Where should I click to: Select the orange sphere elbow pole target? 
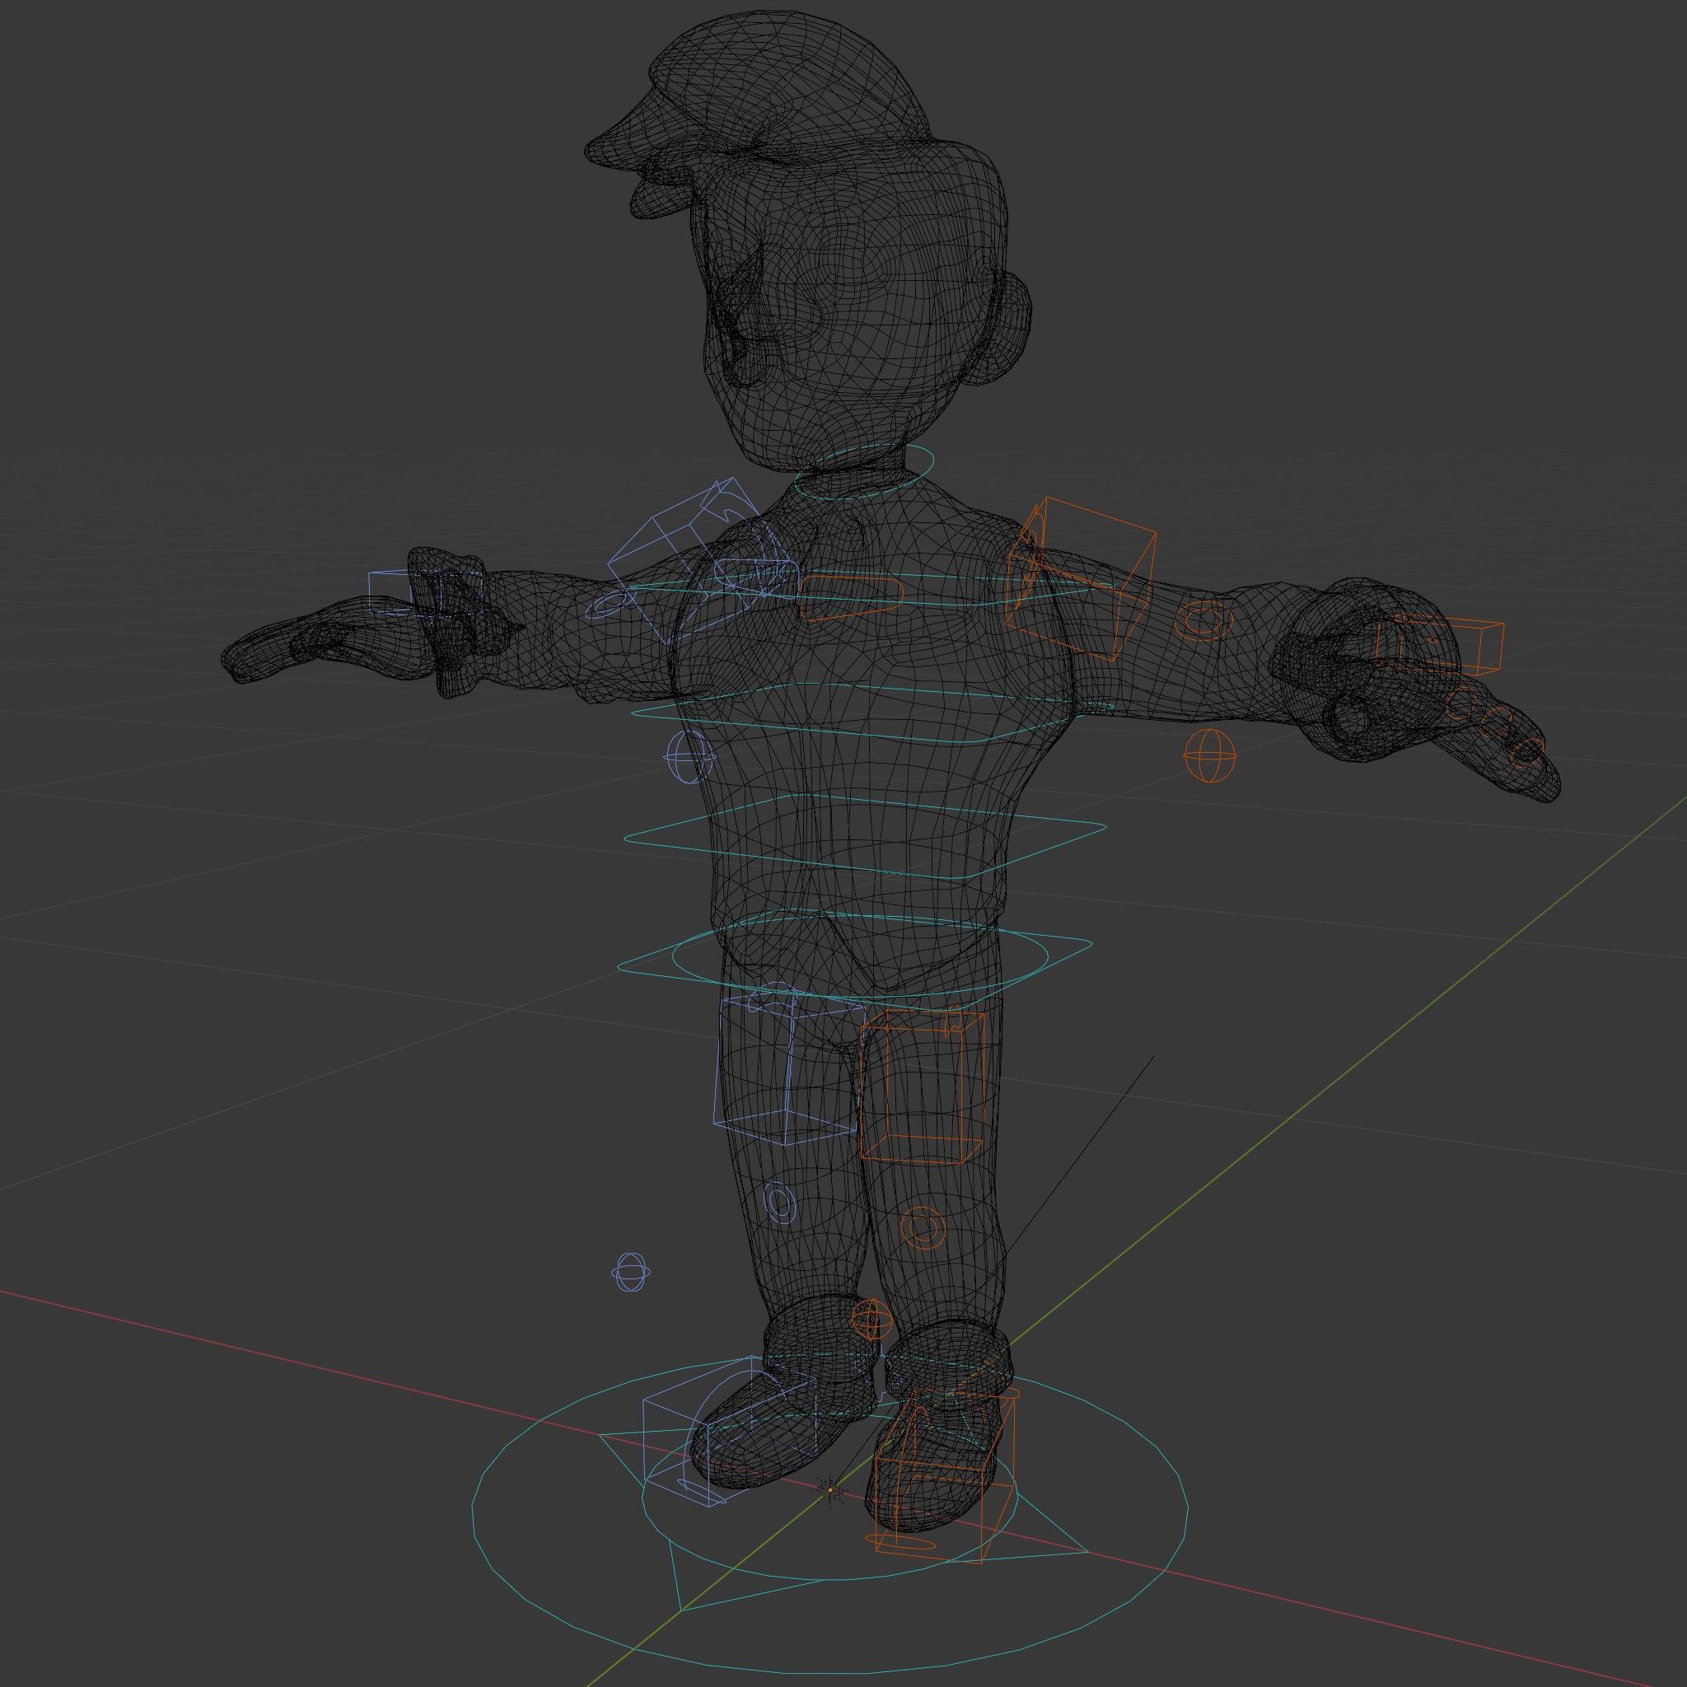1210,755
